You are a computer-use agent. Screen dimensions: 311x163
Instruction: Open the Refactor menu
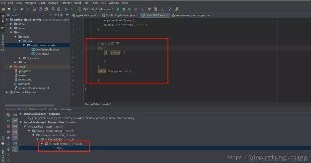click(66, 3)
